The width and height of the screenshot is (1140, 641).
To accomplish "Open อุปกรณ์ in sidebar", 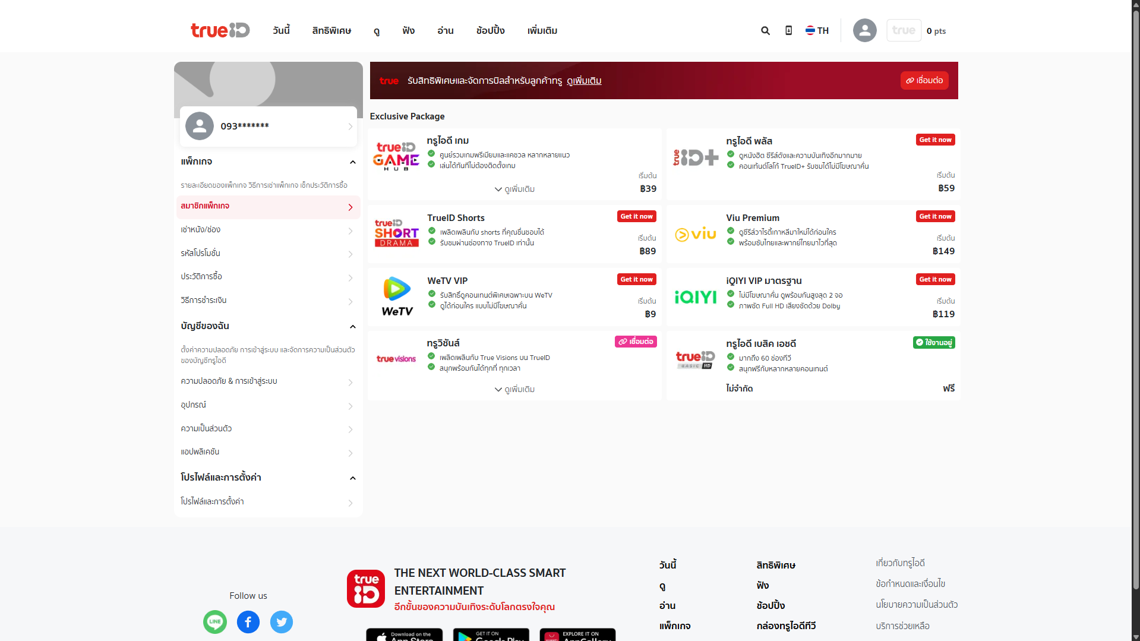I will point(269,406).
